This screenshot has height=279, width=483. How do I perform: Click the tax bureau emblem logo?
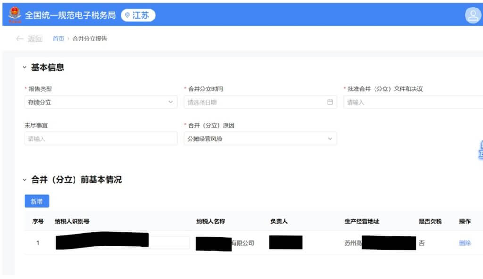pyautogui.click(x=15, y=14)
